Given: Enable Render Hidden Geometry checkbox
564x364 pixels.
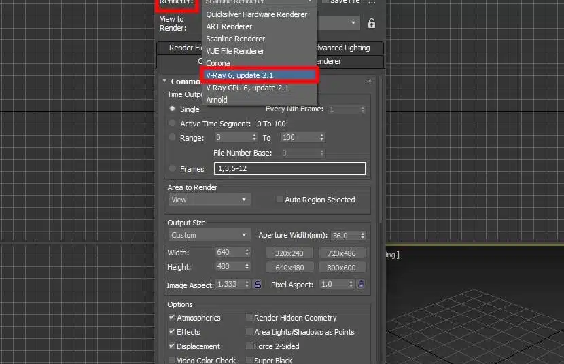Looking at the screenshot, I should pyautogui.click(x=249, y=317).
